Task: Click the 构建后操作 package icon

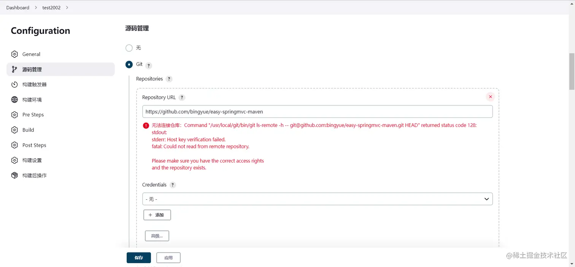Action: (x=14, y=175)
